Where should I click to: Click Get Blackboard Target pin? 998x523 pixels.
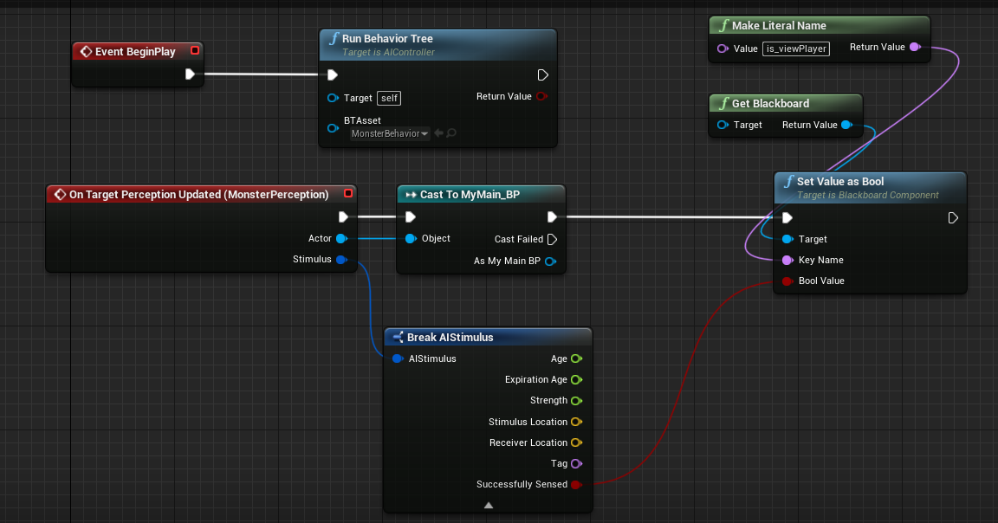723,125
